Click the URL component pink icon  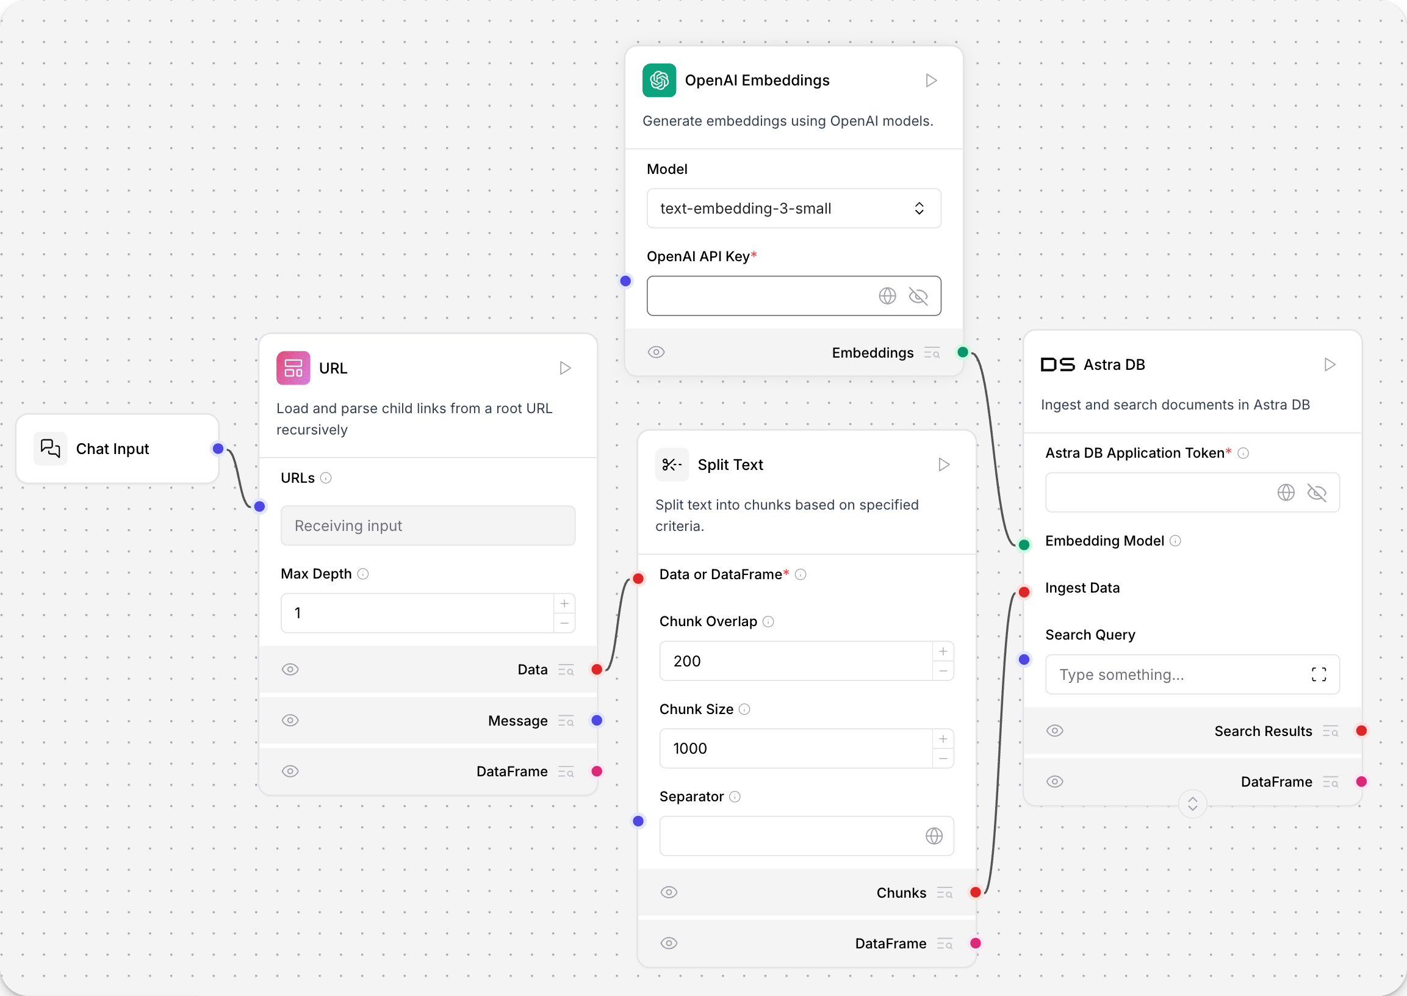coord(293,368)
